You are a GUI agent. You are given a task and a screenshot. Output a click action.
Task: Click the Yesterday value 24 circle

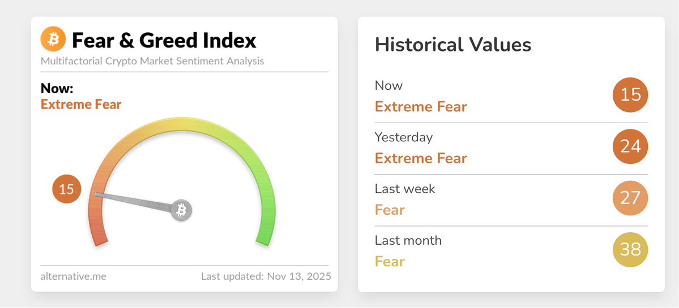pyautogui.click(x=630, y=146)
